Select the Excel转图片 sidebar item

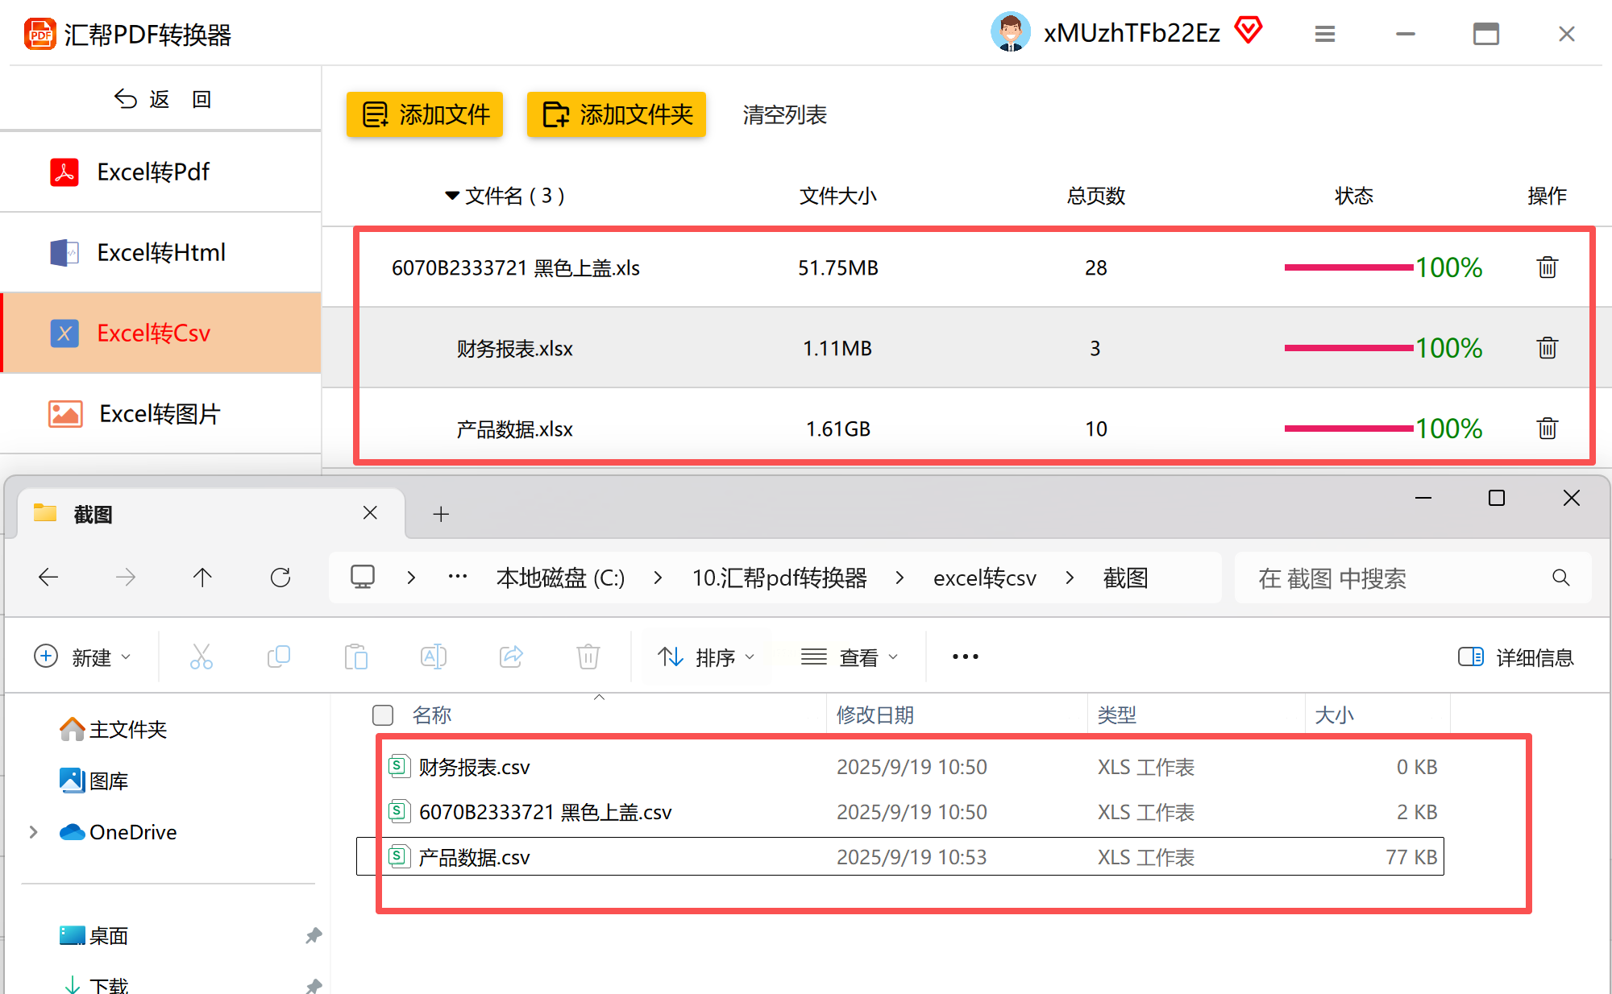(x=160, y=414)
